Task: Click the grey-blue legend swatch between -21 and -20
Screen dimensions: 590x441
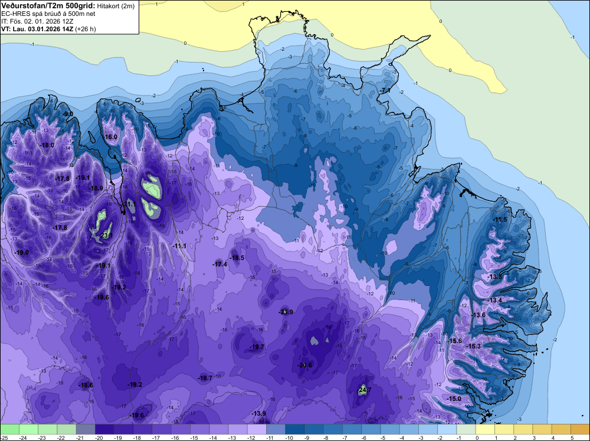Action: 86,429
